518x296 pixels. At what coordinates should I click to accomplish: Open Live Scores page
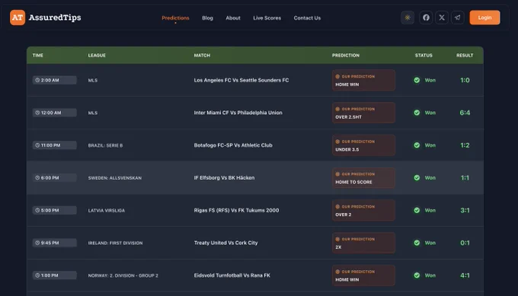(x=267, y=18)
